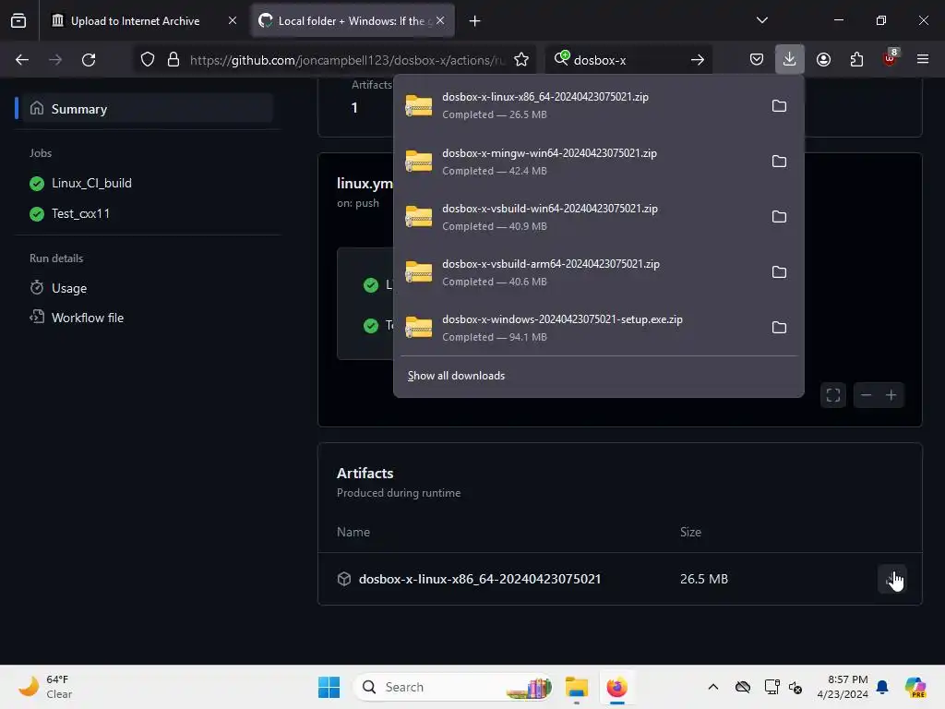
Task: Click the dosbox-x-linux-x86_64-20240423075021 artifact name
Action: pos(480,579)
